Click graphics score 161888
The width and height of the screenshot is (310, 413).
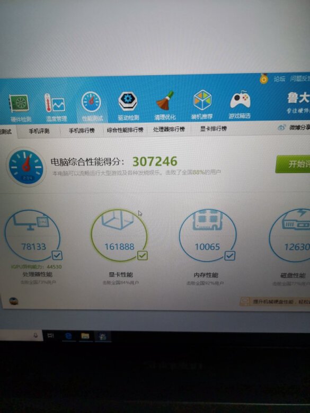119,247
